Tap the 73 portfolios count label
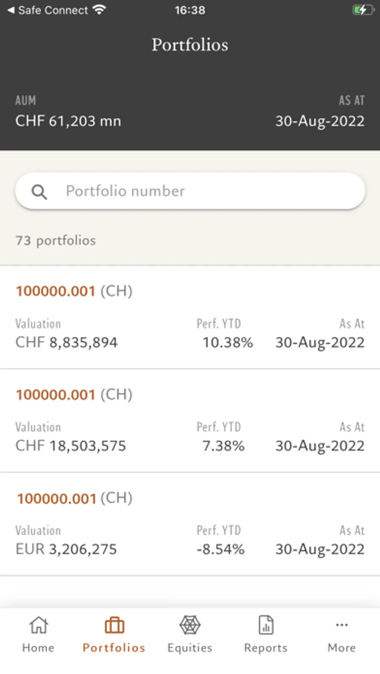The width and height of the screenshot is (380, 674). pyautogui.click(x=56, y=240)
